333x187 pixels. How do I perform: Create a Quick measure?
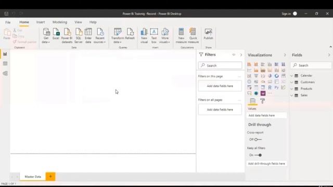193,36
